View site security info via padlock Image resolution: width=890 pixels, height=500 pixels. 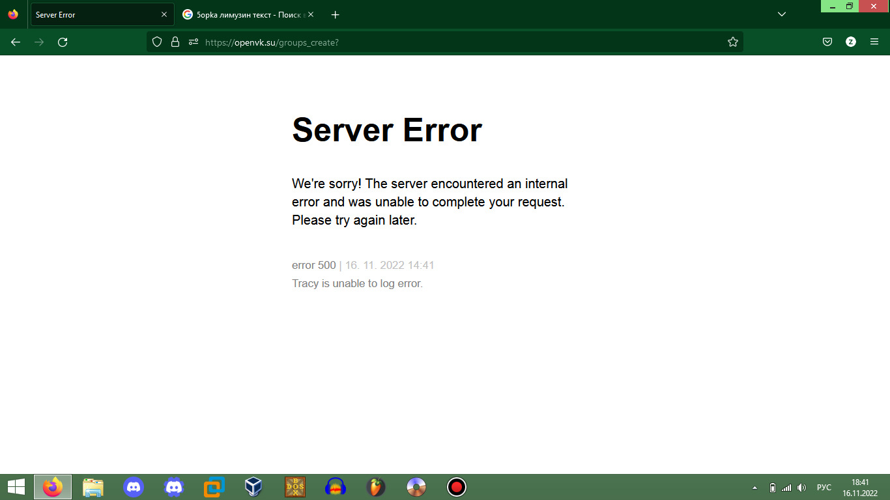coord(175,42)
